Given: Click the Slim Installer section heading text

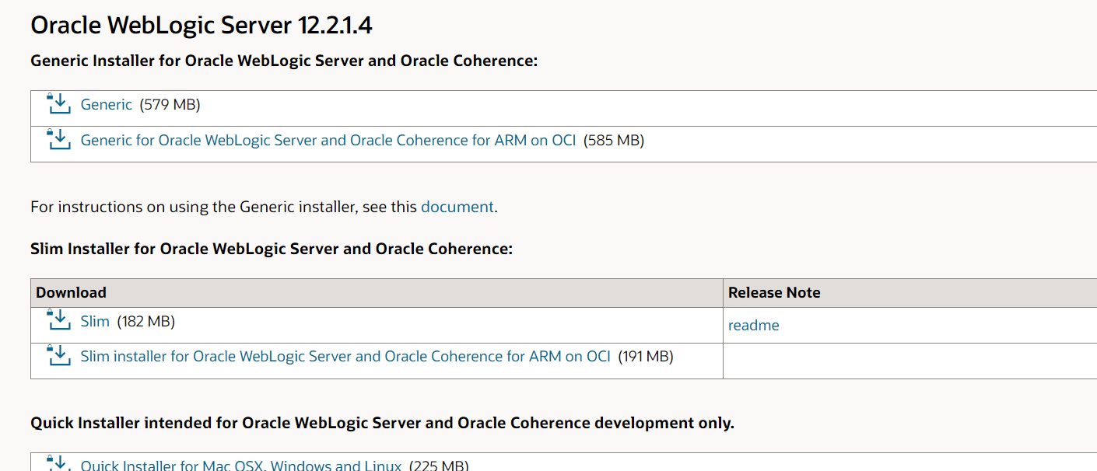Looking at the screenshot, I should 272,249.
